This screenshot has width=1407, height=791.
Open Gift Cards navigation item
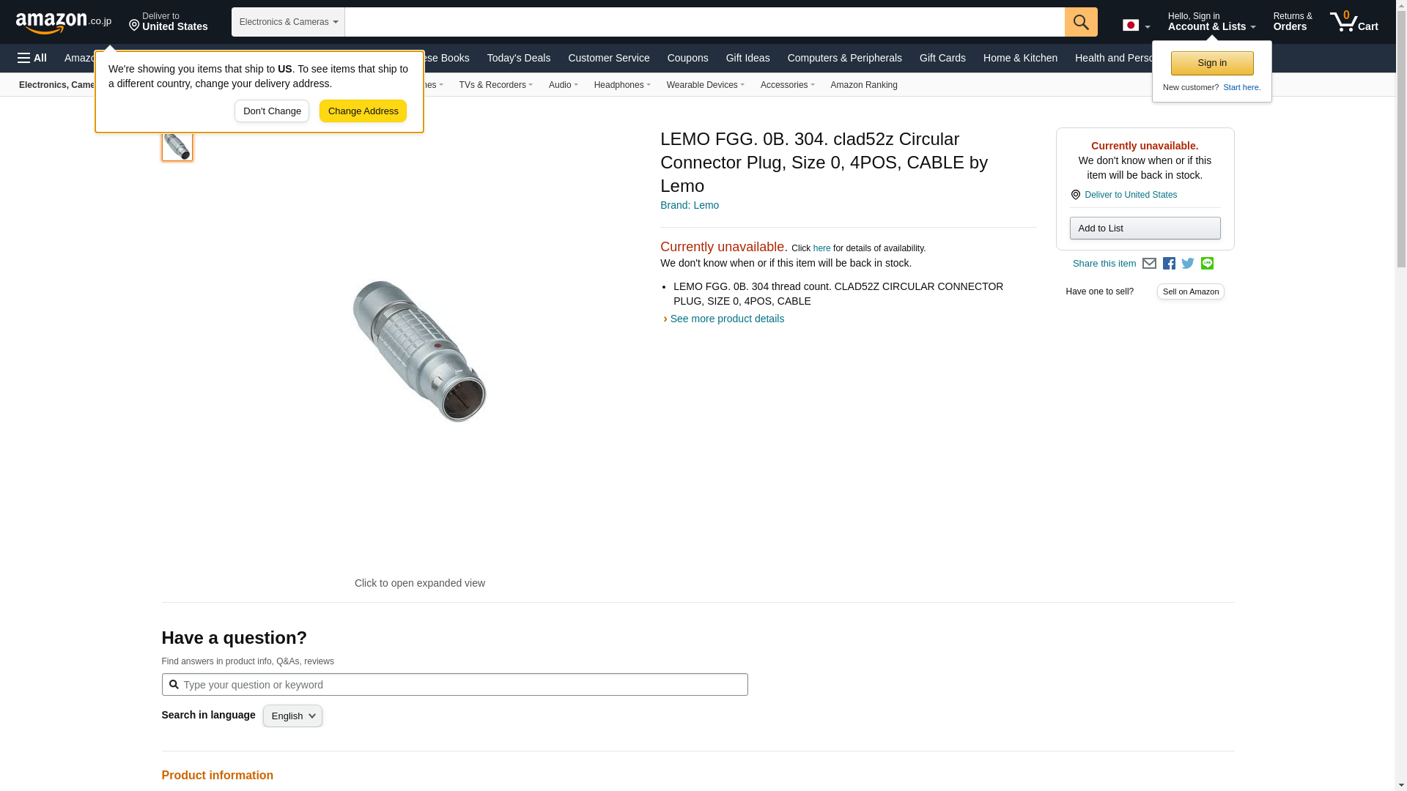click(x=942, y=58)
